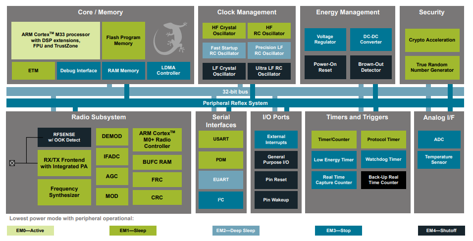Click the EUART serial interface block
The image size is (473, 241).
click(x=221, y=180)
